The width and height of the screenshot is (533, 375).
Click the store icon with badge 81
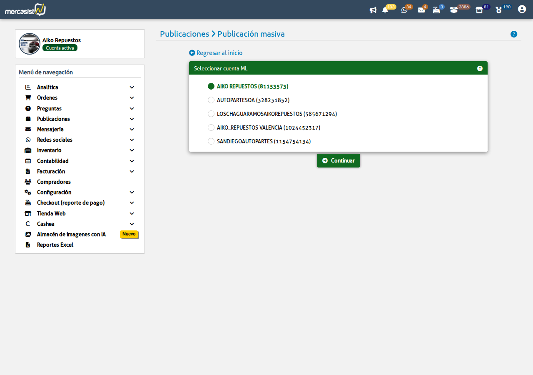pyautogui.click(x=479, y=10)
